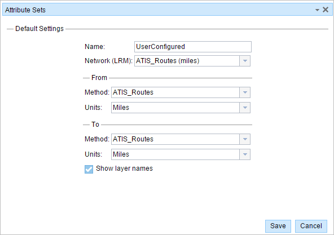Click the To Method ATIS_Routes text box
The height and width of the screenshot is (235, 334).
(175, 139)
